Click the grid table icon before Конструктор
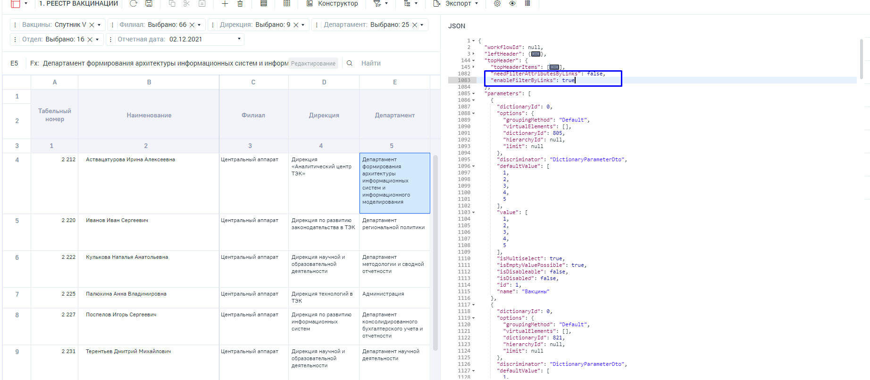Image resolution: width=870 pixels, height=380 pixels. (x=287, y=3)
